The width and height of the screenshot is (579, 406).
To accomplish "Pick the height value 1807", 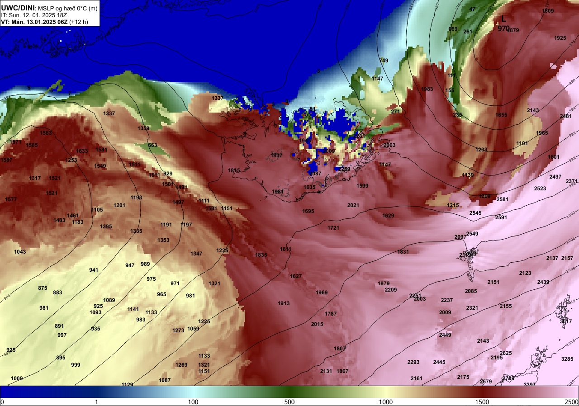I will [x=340, y=349].
